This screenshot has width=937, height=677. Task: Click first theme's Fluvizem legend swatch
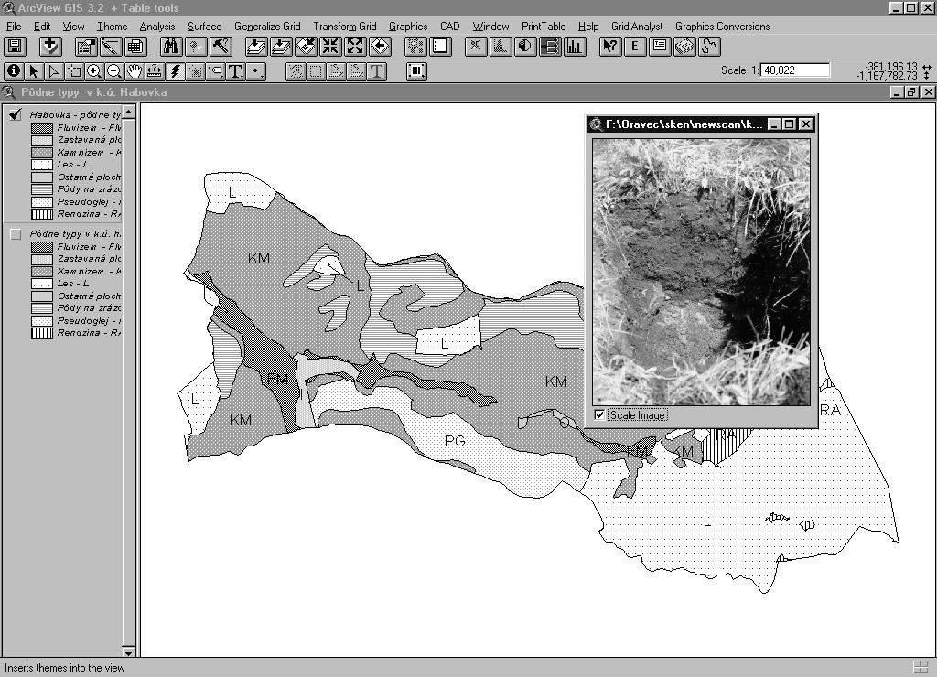tap(42, 128)
